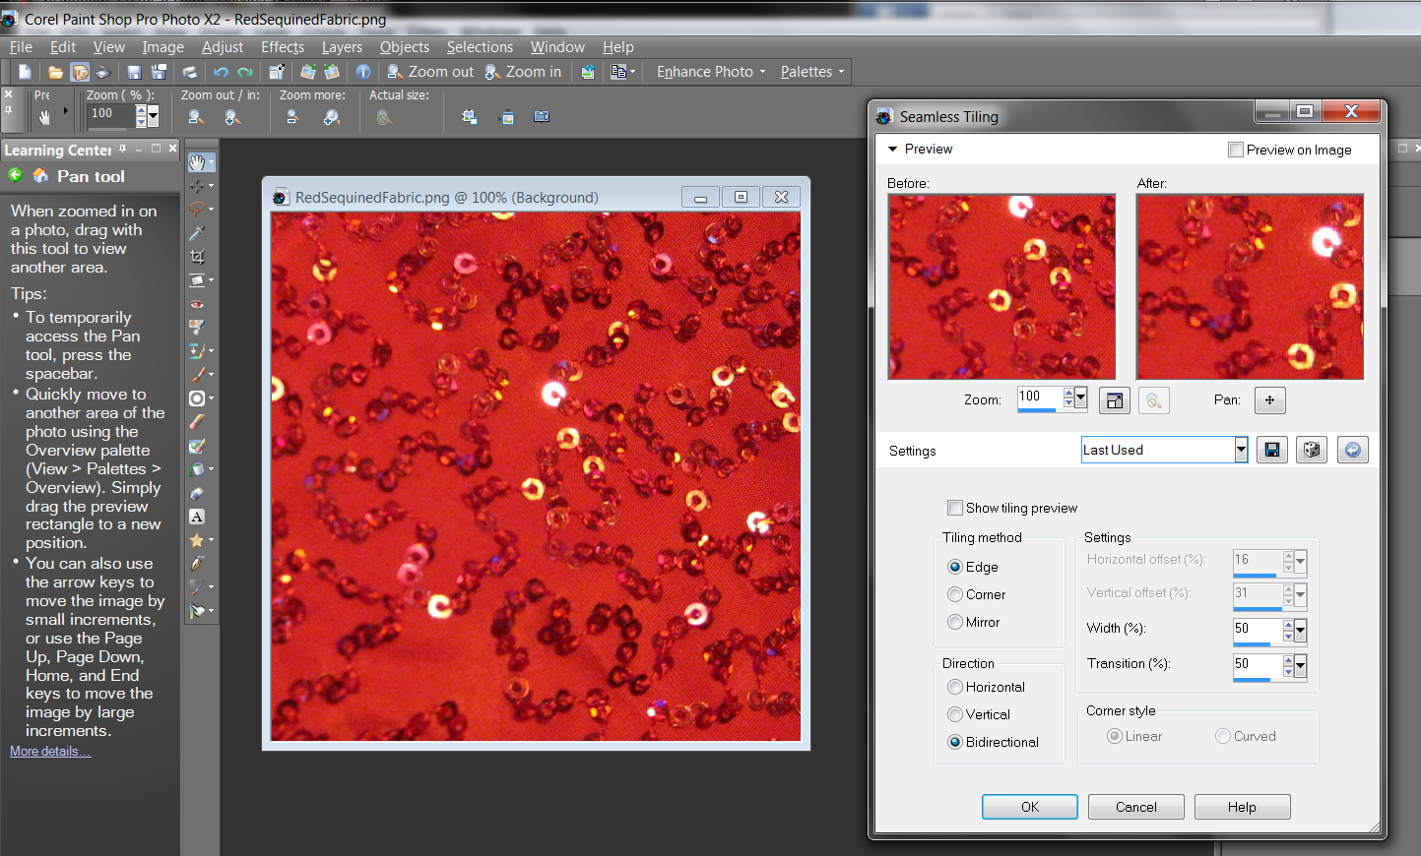Select the Red Eye tool

tap(197, 304)
